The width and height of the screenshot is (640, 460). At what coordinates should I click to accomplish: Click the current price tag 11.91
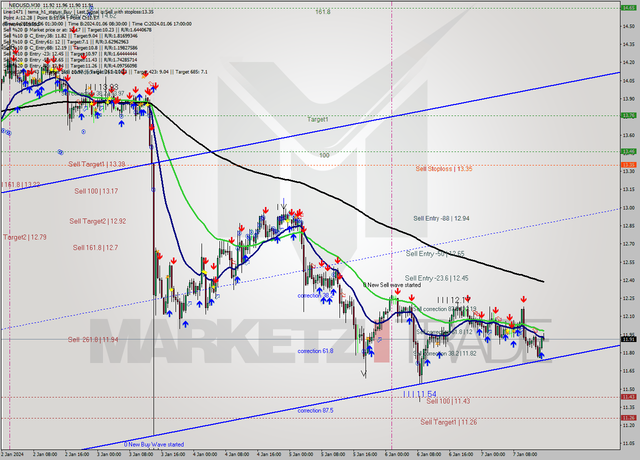(628, 339)
